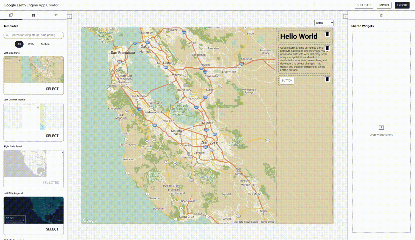Click the IMPORT button
The width and height of the screenshot is (415, 240).
point(384,5)
